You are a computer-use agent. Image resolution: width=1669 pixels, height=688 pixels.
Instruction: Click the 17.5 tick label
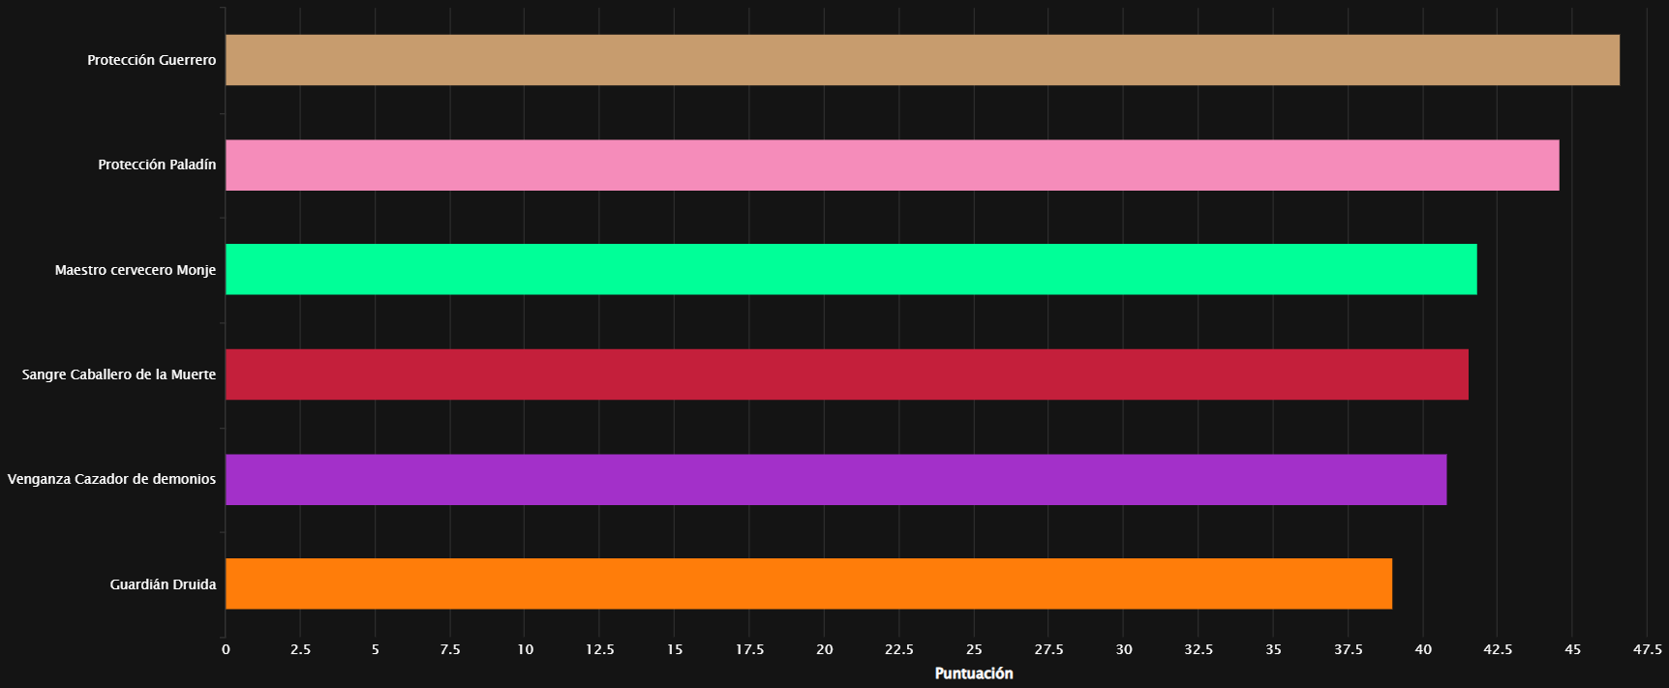pyautogui.click(x=749, y=649)
